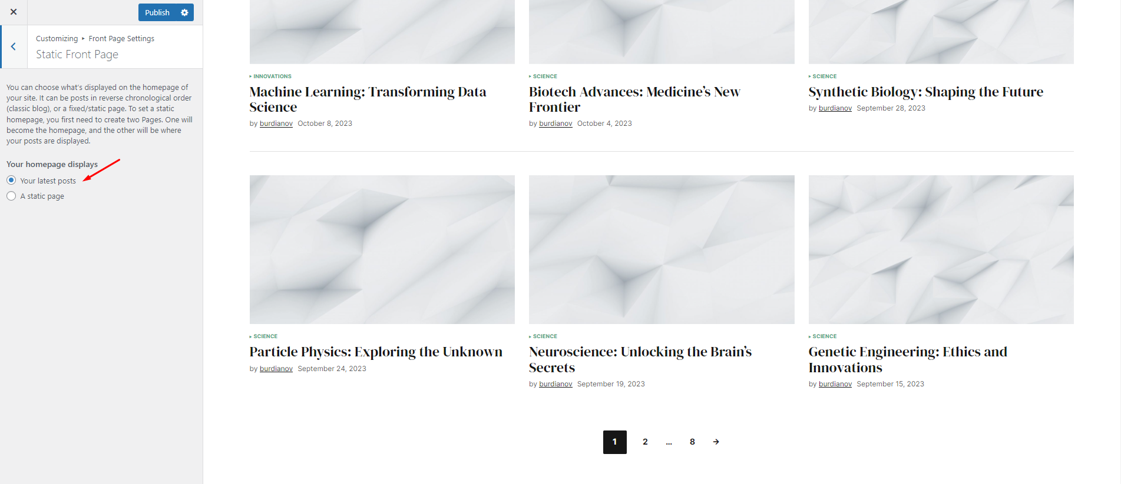Open "Synthetic Biology: Shaping the Future" post

point(925,92)
